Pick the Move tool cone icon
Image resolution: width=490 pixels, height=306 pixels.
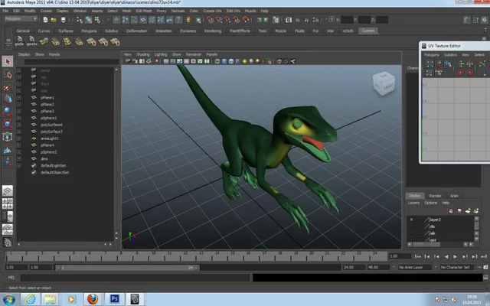(x=8, y=99)
